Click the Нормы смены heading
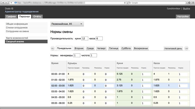This screenshot has width=195, height=109. click(62, 32)
